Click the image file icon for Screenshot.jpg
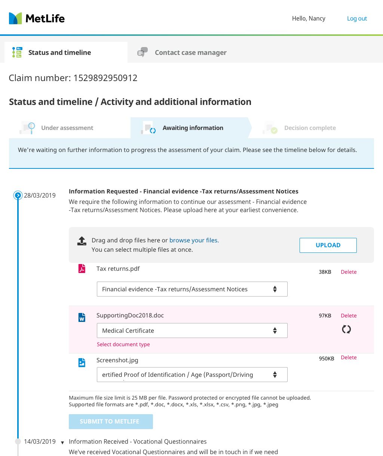This screenshot has height=456, width=383. [x=82, y=362]
